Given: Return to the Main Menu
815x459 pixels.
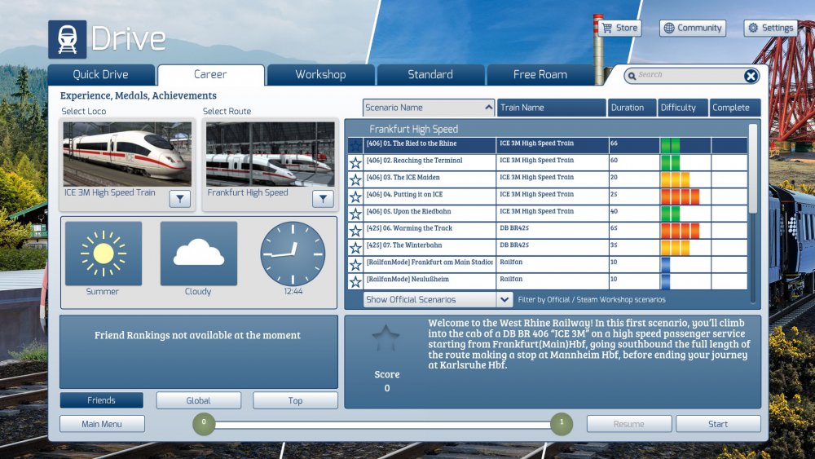Looking at the screenshot, I should (102, 424).
